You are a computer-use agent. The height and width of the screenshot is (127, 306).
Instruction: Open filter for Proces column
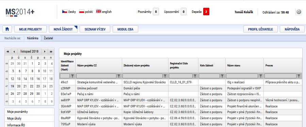(299, 76)
